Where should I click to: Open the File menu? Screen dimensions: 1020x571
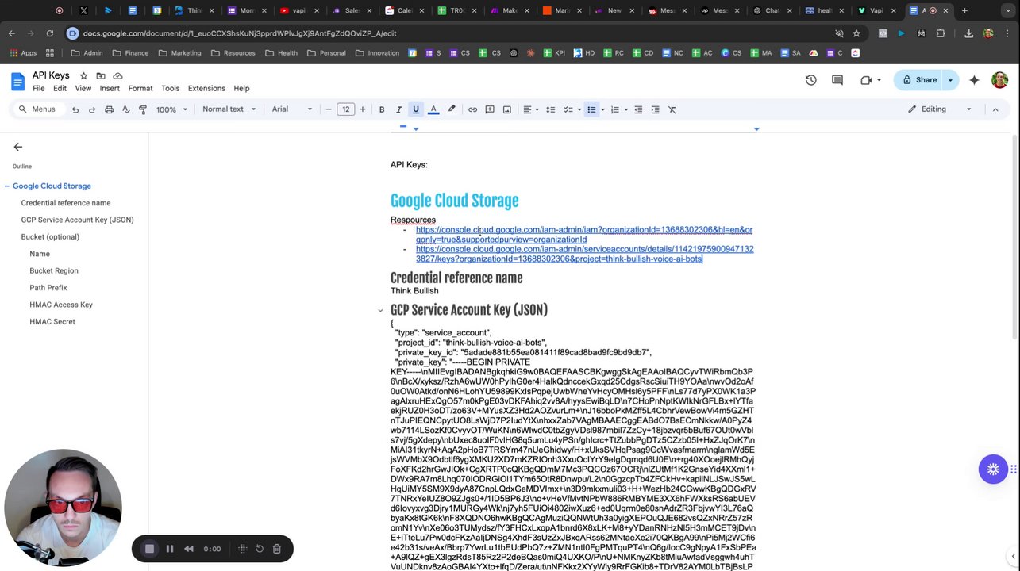click(39, 88)
